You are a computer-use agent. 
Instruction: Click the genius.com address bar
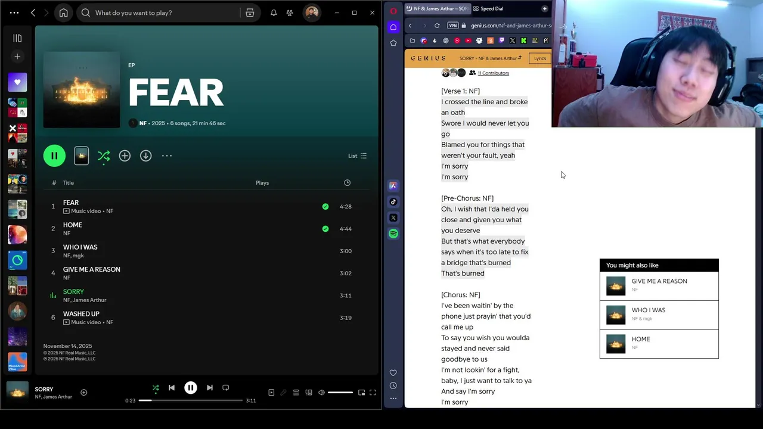click(x=511, y=26)
